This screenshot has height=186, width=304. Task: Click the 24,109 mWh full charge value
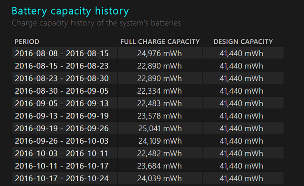click(160, 141)
